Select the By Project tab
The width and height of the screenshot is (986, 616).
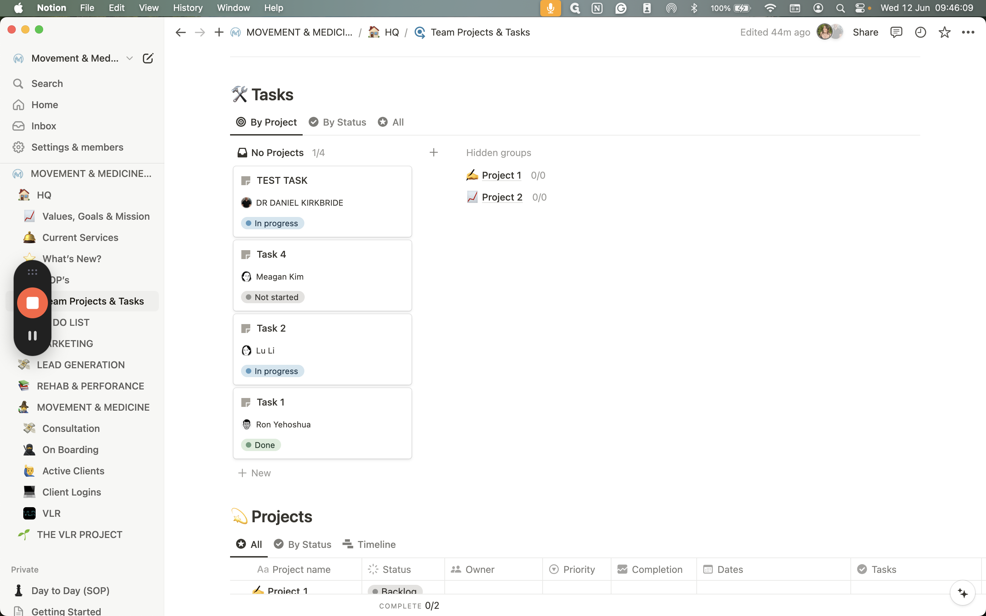tap(266, 122)
